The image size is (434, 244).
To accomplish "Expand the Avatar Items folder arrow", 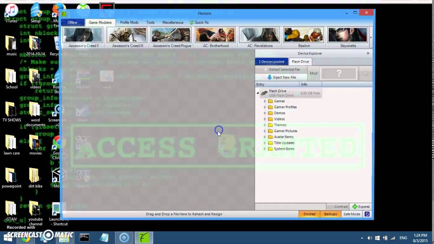I will 265,137.
